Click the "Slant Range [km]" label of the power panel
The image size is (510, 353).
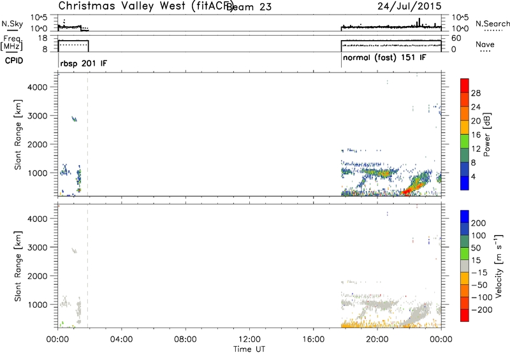[x=18, y=134]
